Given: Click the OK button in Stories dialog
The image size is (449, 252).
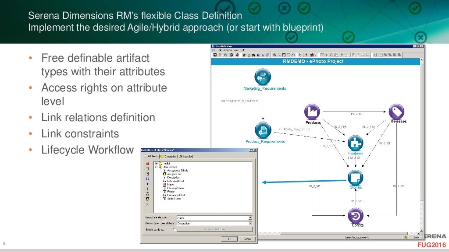Looking at the screenshot, I should pos(229,239).
